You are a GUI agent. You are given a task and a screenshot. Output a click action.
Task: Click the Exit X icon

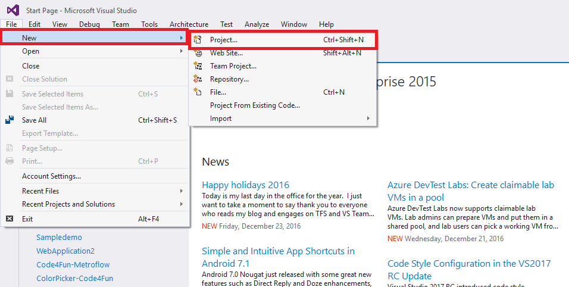tap(10, 219)
